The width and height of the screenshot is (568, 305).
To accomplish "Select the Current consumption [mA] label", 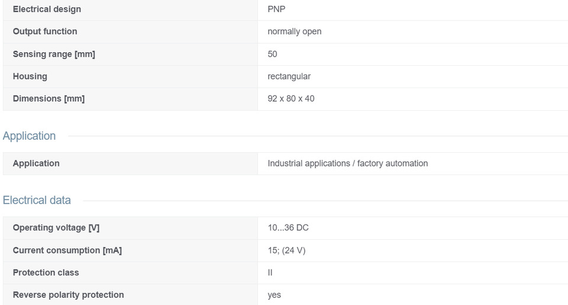I will click(x=67, y=251).
